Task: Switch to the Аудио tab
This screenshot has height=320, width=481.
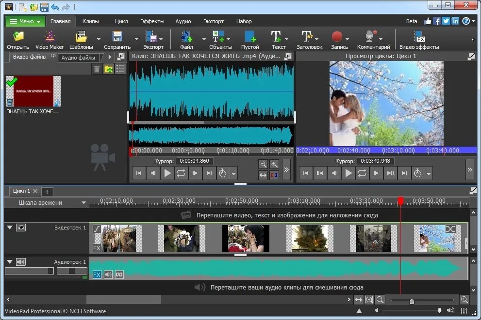Action: click(183, 21)
